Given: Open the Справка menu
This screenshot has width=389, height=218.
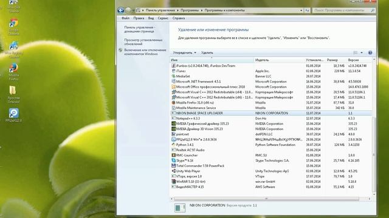Looking at the screenshot, I should 178,18.
